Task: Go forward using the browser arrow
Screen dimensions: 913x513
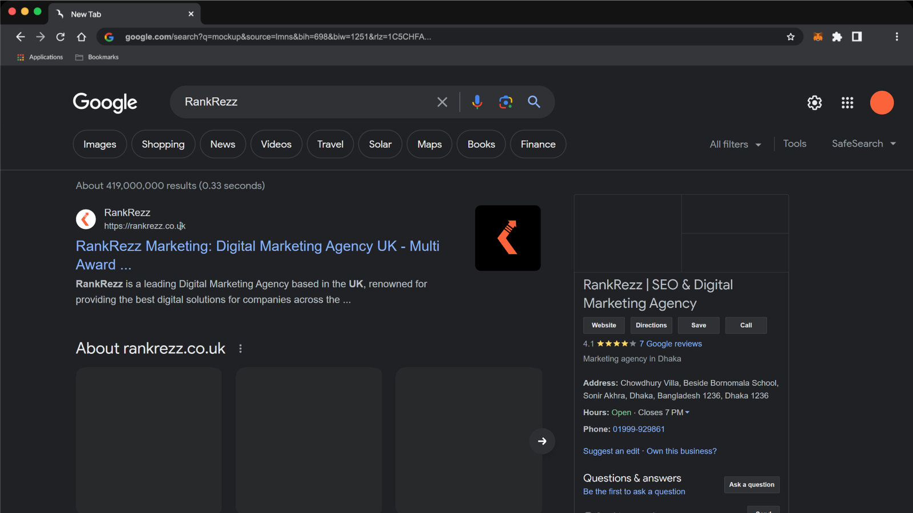Action: click(41, 37)
